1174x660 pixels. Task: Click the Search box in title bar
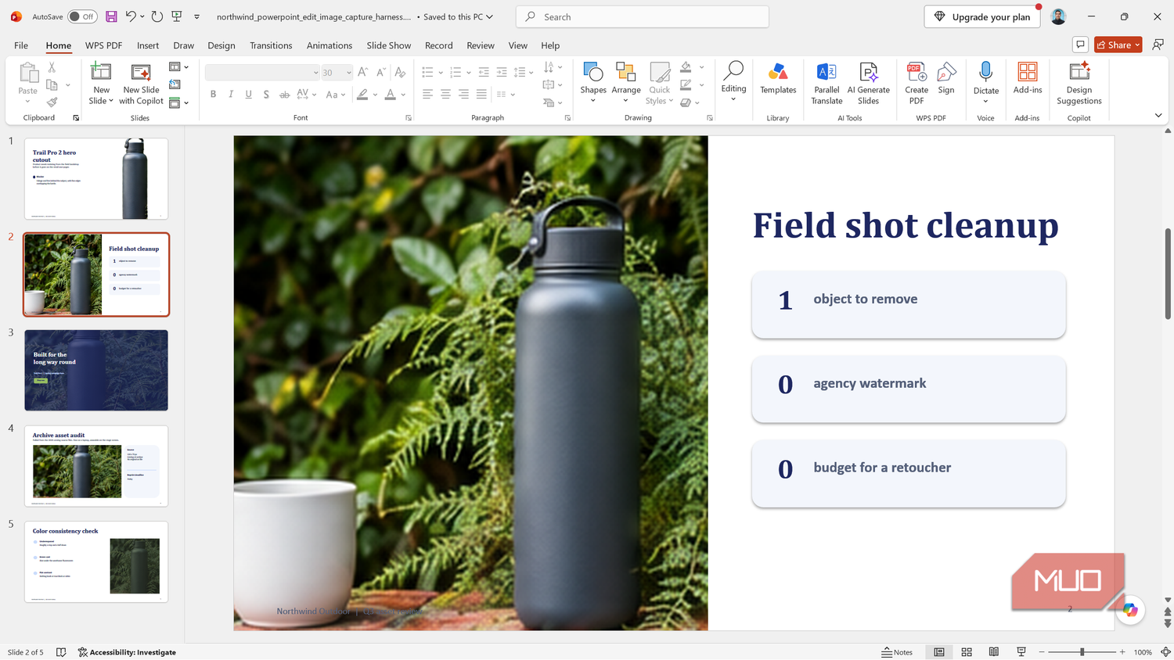coord(643,16)
